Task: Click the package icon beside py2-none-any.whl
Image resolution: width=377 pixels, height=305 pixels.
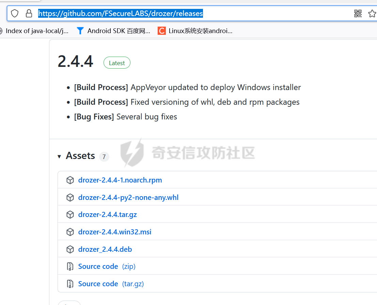Action: coord(70,198)
